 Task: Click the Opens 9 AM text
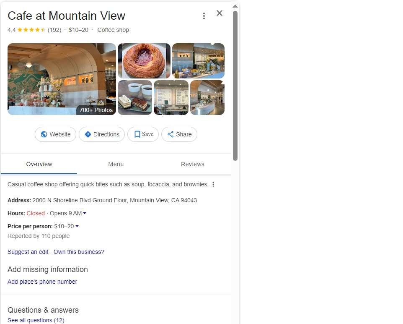[66, 213]
